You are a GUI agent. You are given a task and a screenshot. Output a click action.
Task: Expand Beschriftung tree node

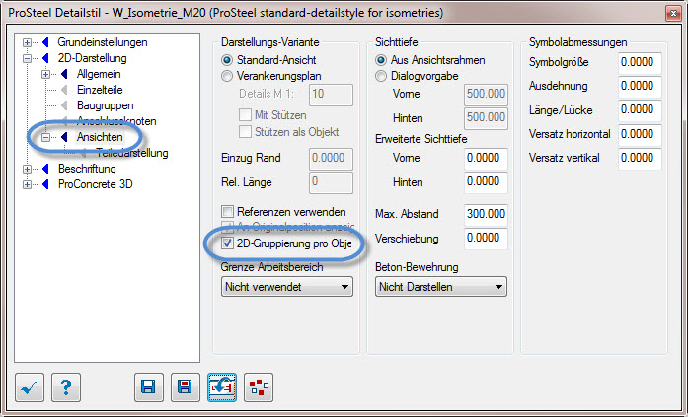click(28, 170)
